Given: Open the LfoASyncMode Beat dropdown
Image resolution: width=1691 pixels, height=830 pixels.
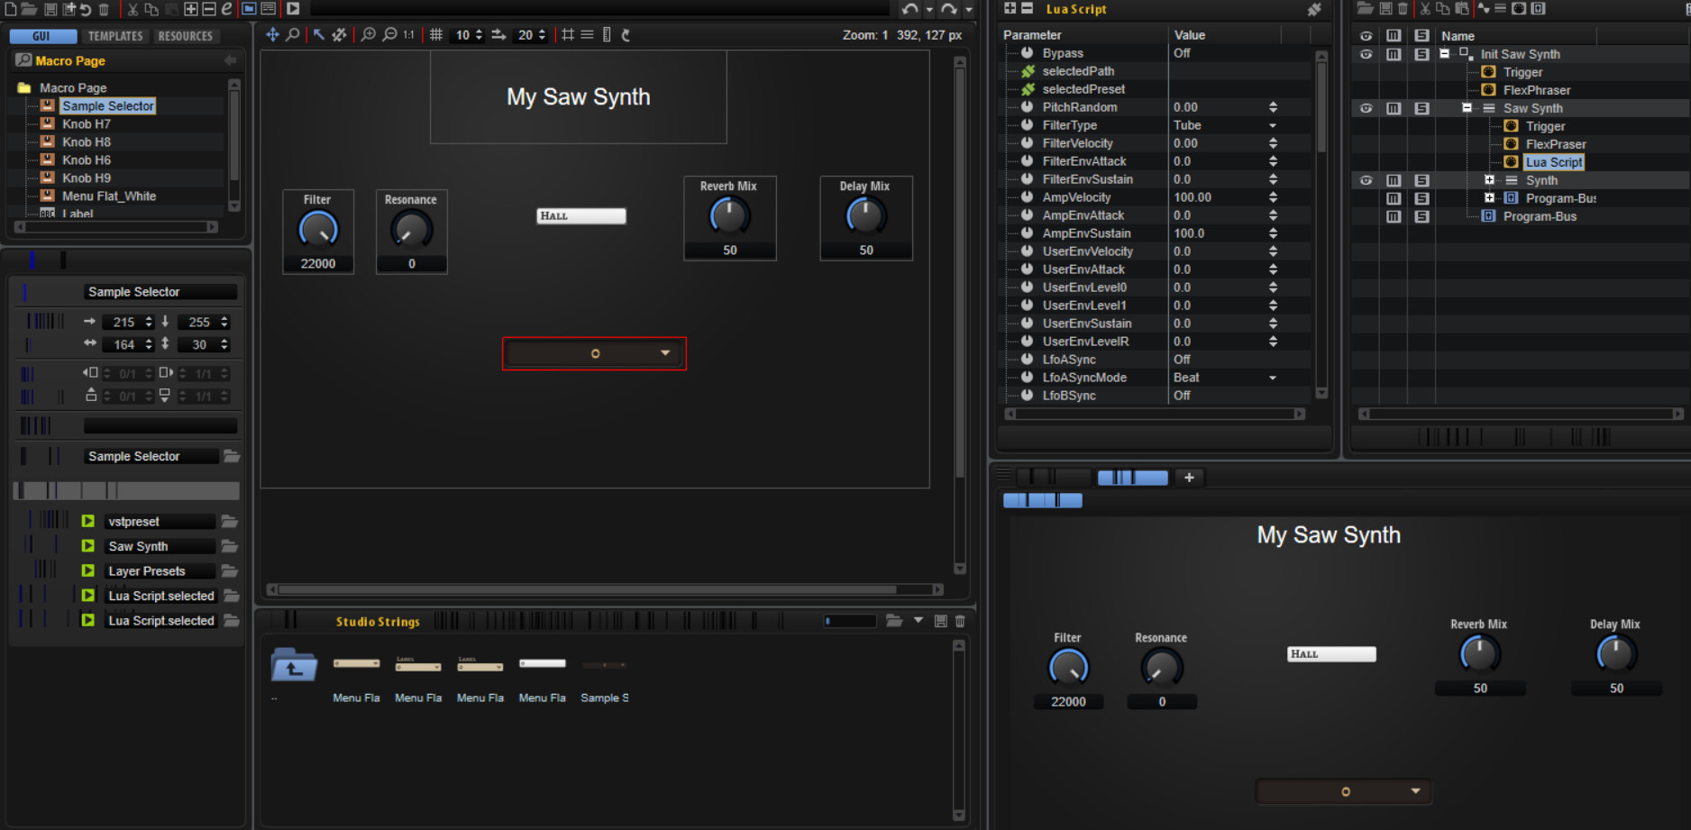Looking at the screenshot, I should [1273, 378].
